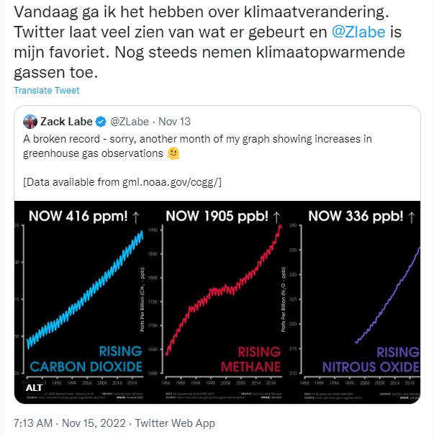
Task: Click the blue verified badge
Action: [101, 122]
